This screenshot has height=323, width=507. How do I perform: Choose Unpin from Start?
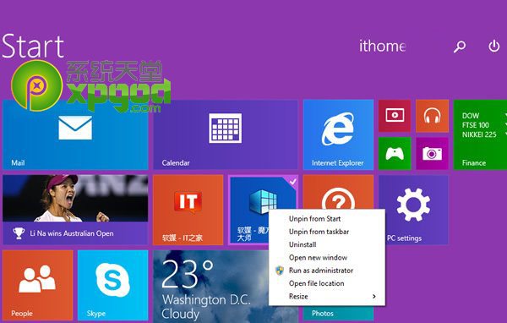[327, 219]
